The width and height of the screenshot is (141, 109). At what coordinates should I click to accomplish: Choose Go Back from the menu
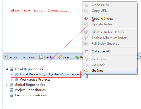point(110,65)
